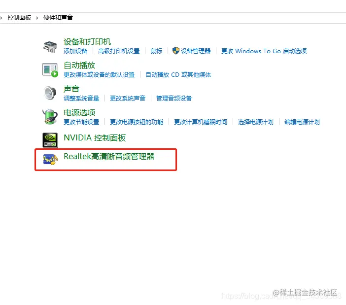This screenshot has width=346, height=305.
Task: Open the 自动播放 heading
Action: pyautogui.click(x=79, y=66)
